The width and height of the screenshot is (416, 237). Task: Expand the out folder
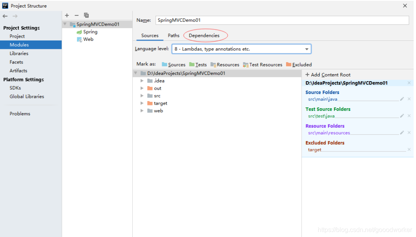(142, 88)
